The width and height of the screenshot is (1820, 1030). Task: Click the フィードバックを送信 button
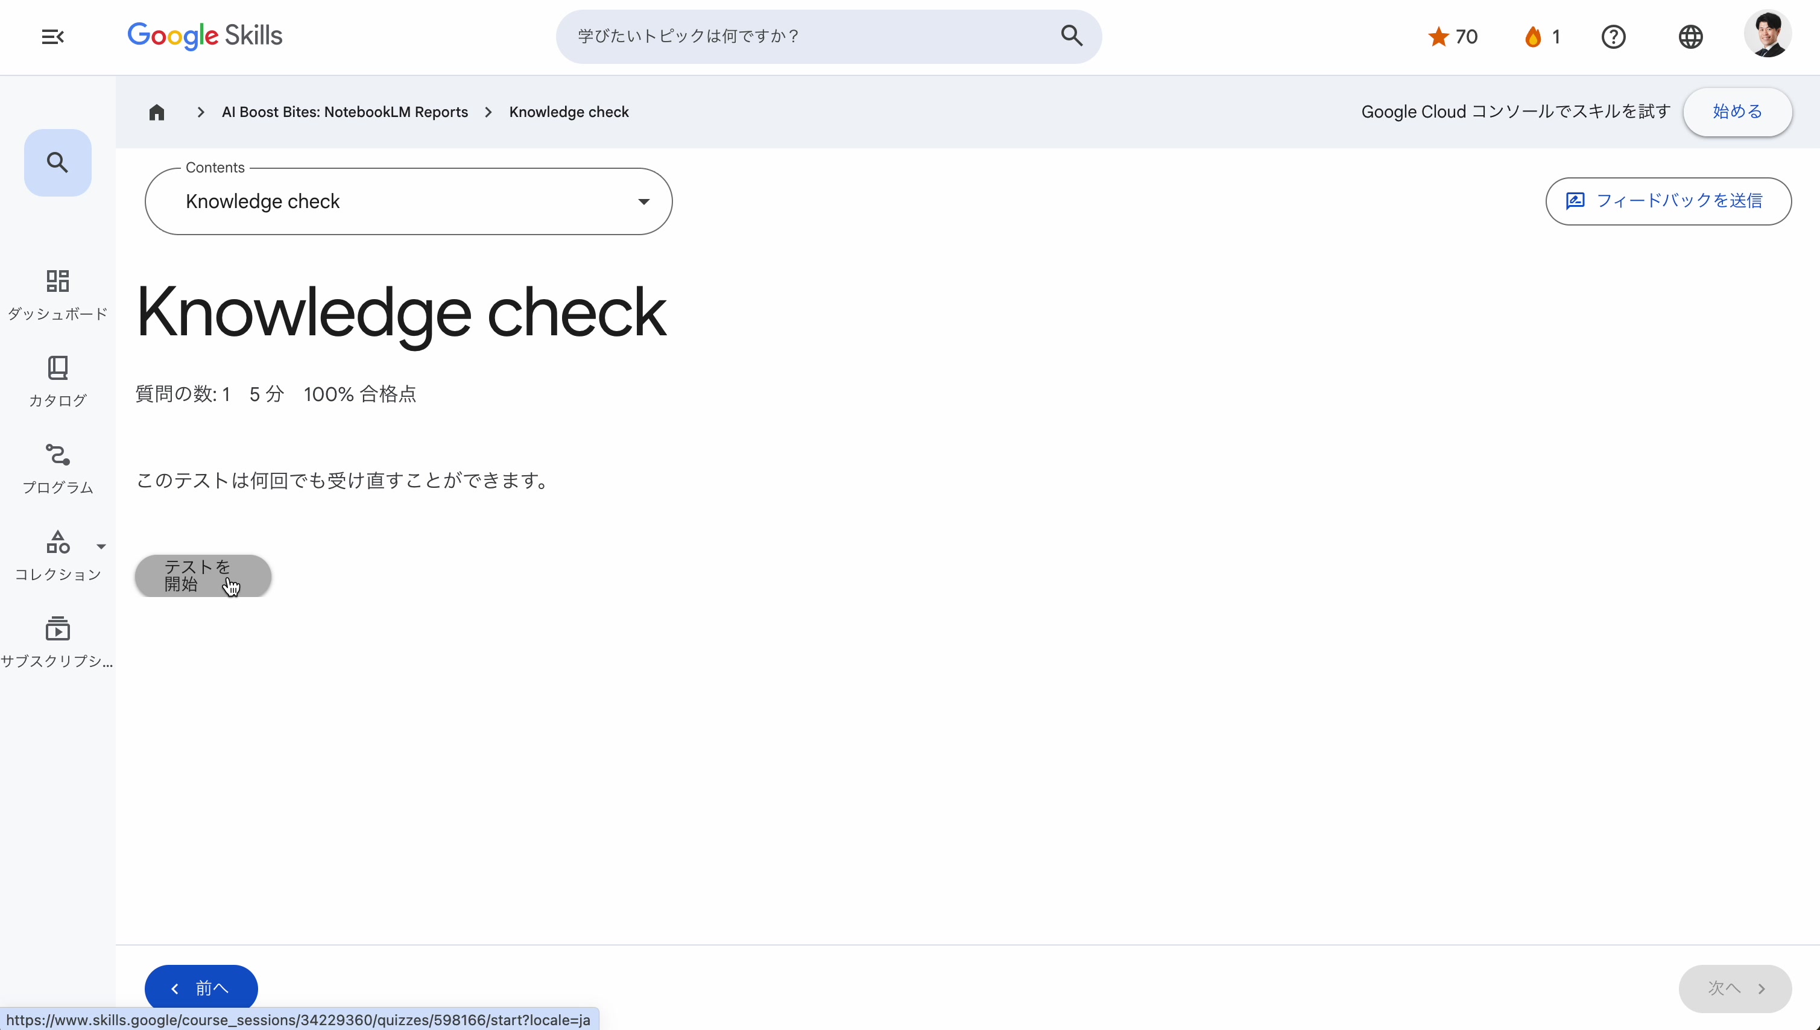point(1667,201)
